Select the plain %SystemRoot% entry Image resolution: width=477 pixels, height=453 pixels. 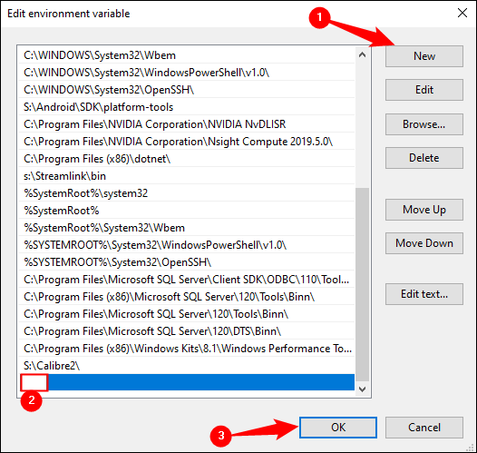click(186, 211)
